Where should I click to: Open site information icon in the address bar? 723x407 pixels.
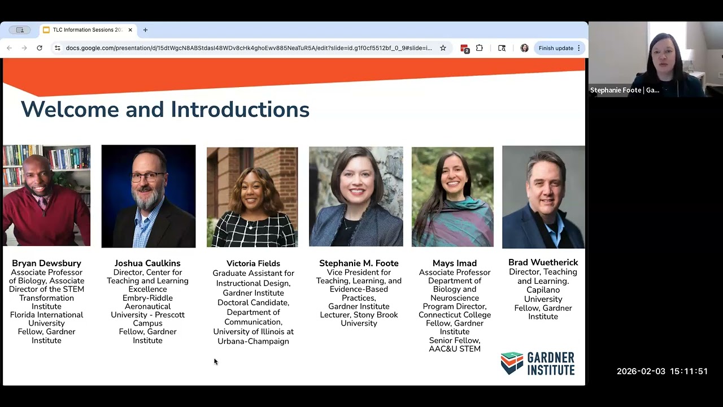(57, 48)
